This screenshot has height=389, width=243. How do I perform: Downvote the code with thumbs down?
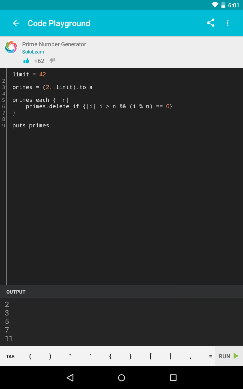52,61
